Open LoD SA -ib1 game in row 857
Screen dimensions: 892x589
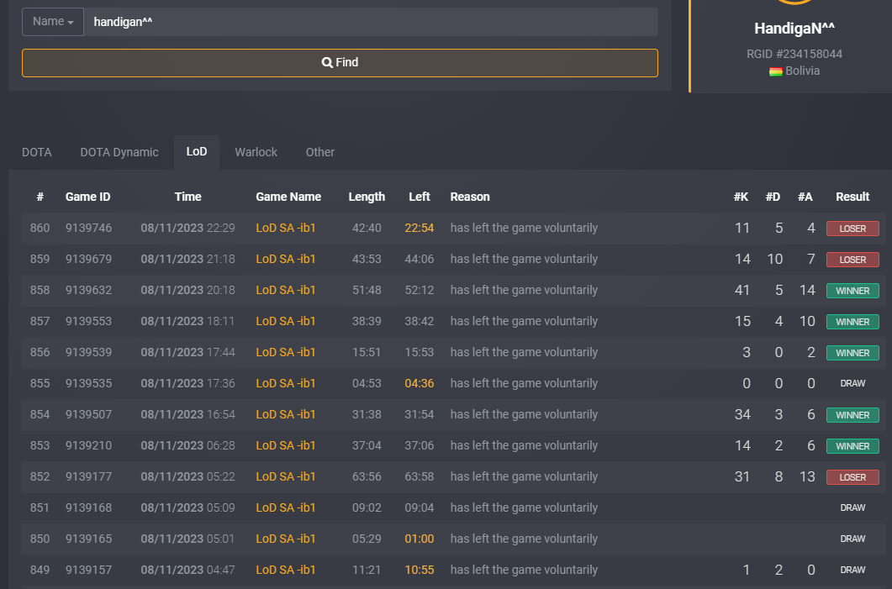pos(286,321)
